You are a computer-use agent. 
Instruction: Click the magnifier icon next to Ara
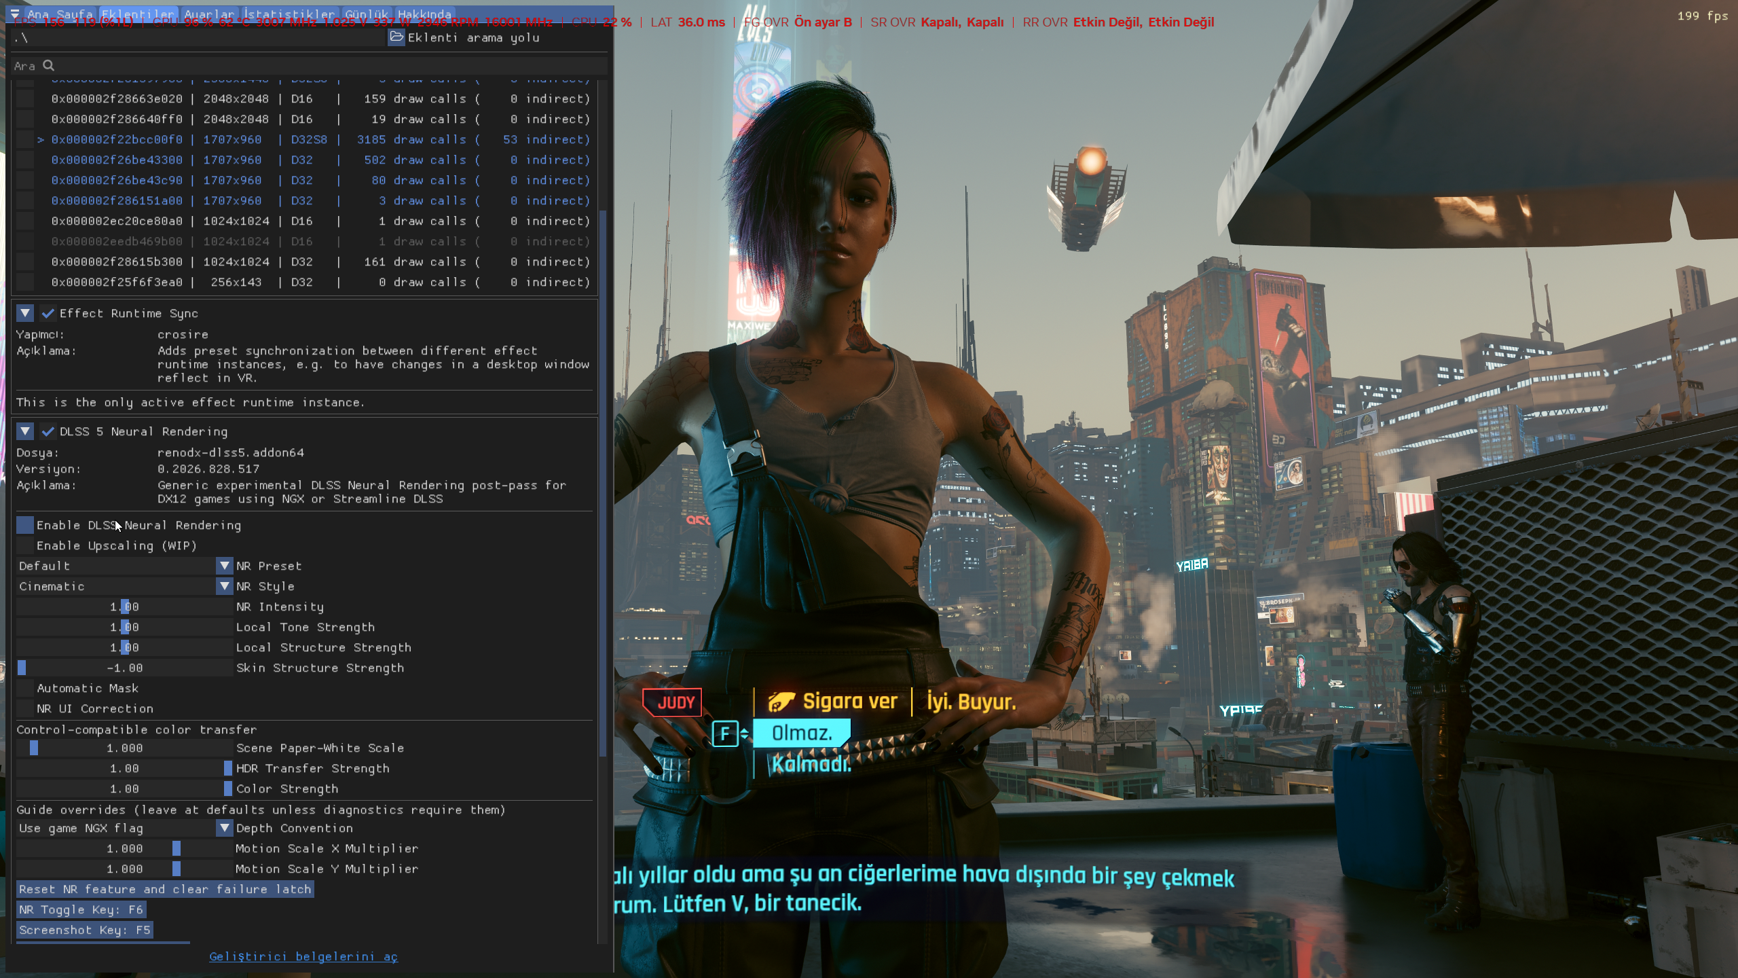(x=49, y=66)
